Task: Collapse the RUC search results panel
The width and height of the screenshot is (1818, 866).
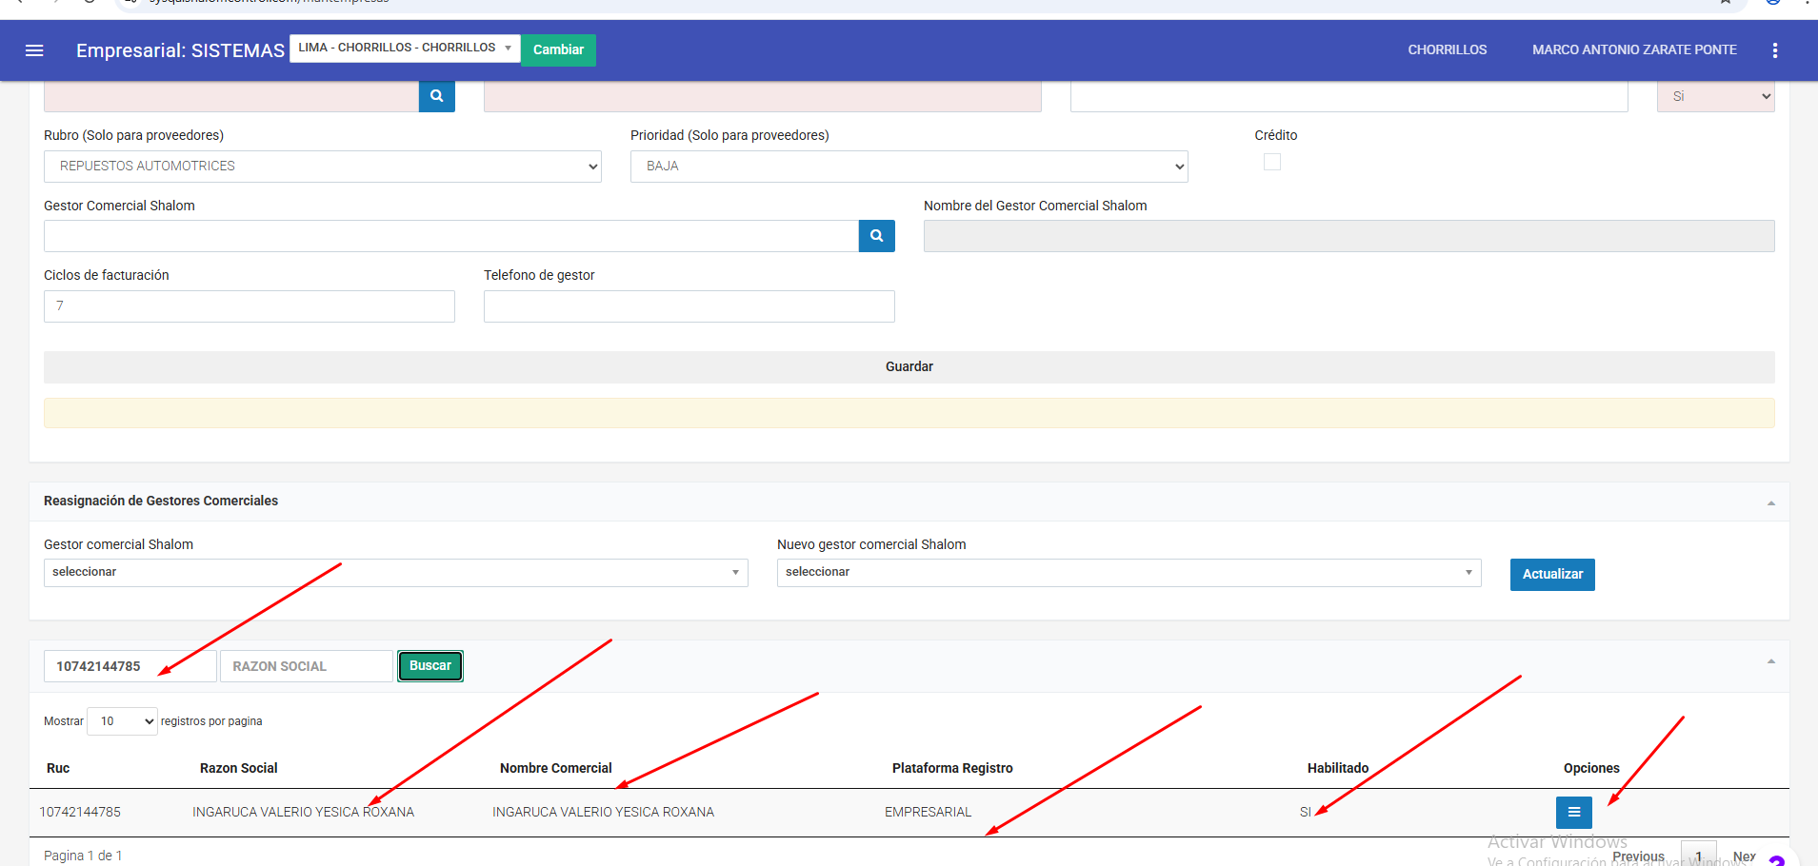Action: [x=1770, y=661]
